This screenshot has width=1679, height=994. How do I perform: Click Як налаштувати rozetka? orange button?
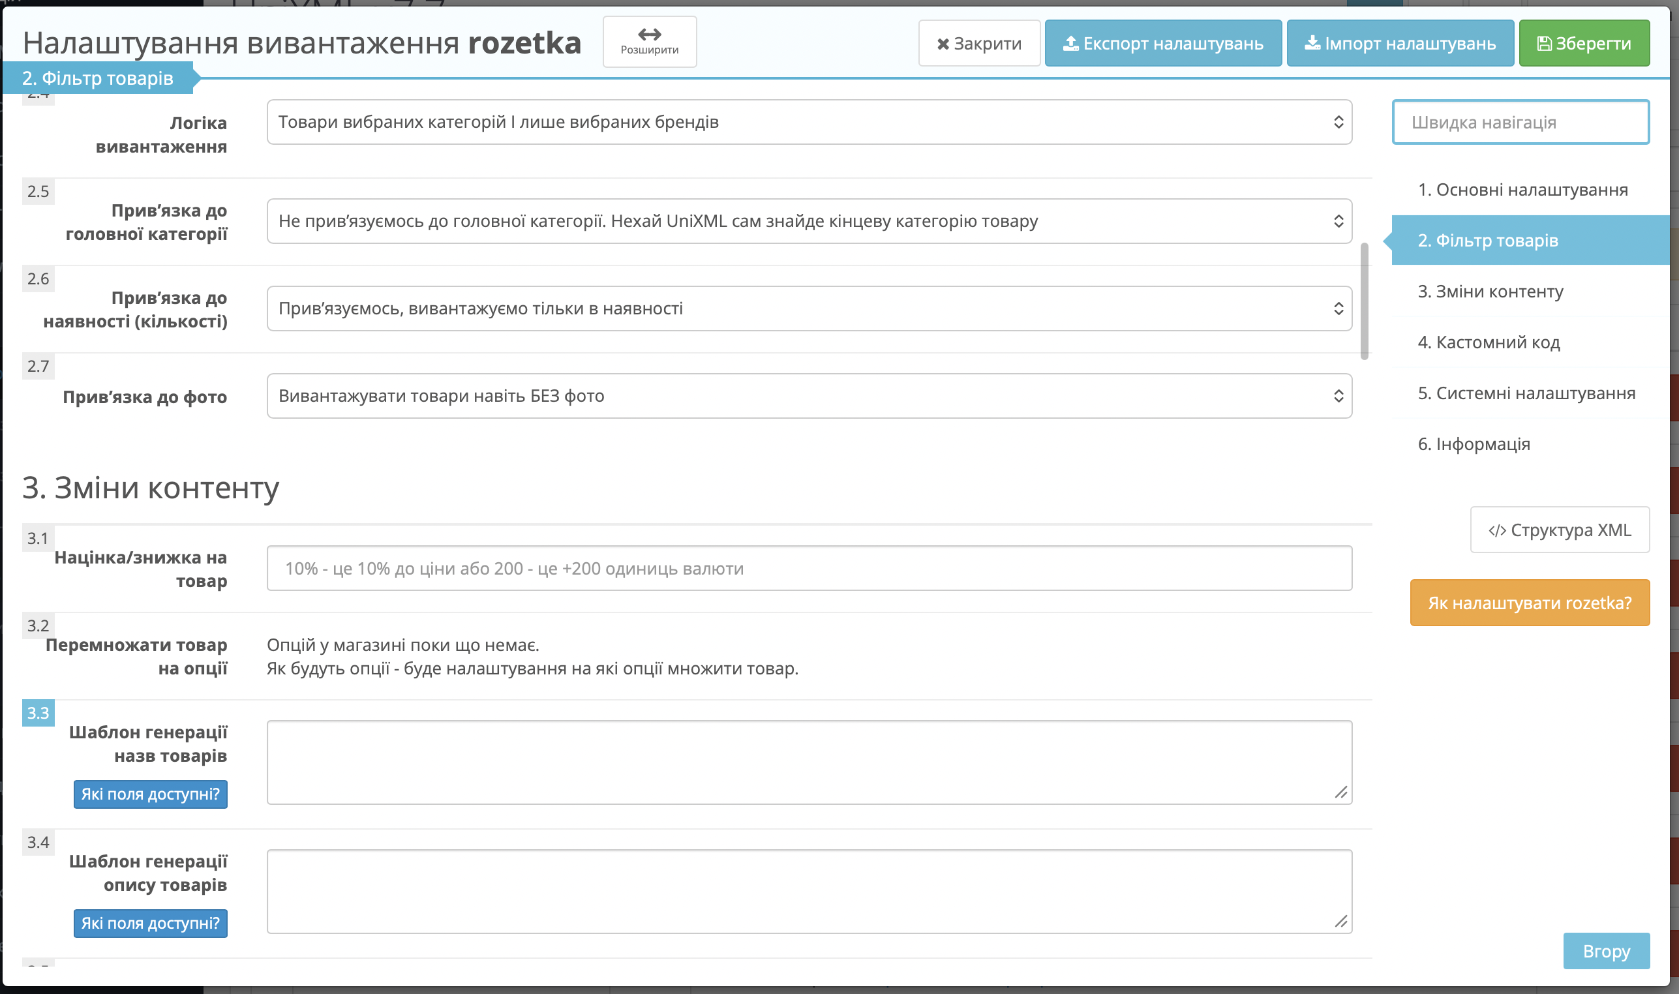click(1529, 603)
